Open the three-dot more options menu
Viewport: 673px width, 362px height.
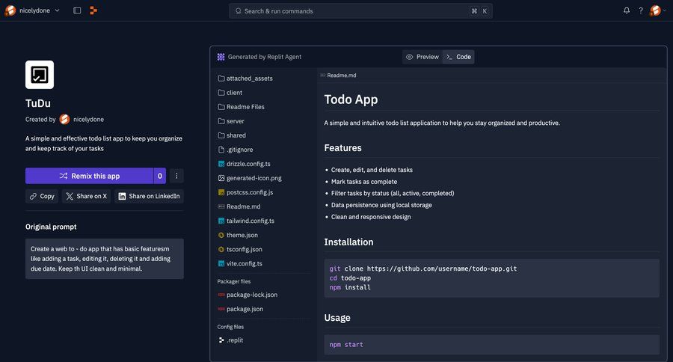pos(176,176)
